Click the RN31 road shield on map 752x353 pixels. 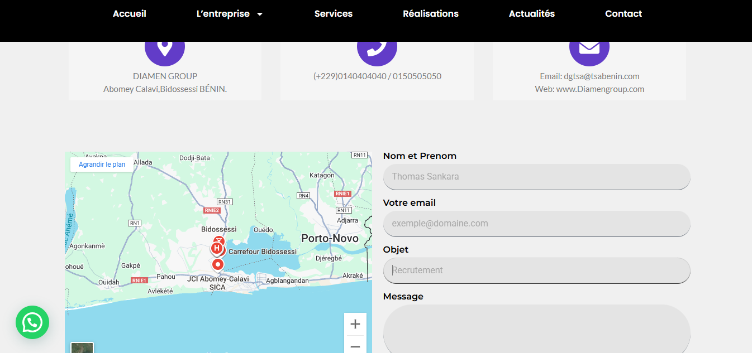pos(225,202)
